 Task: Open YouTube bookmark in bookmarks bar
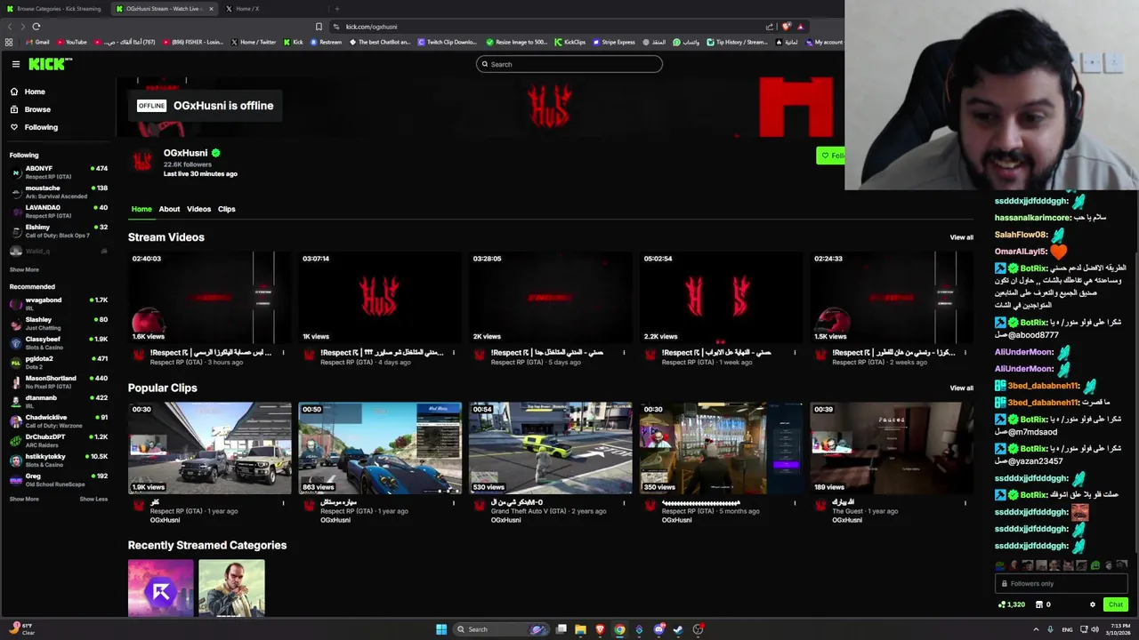point(72,42)
